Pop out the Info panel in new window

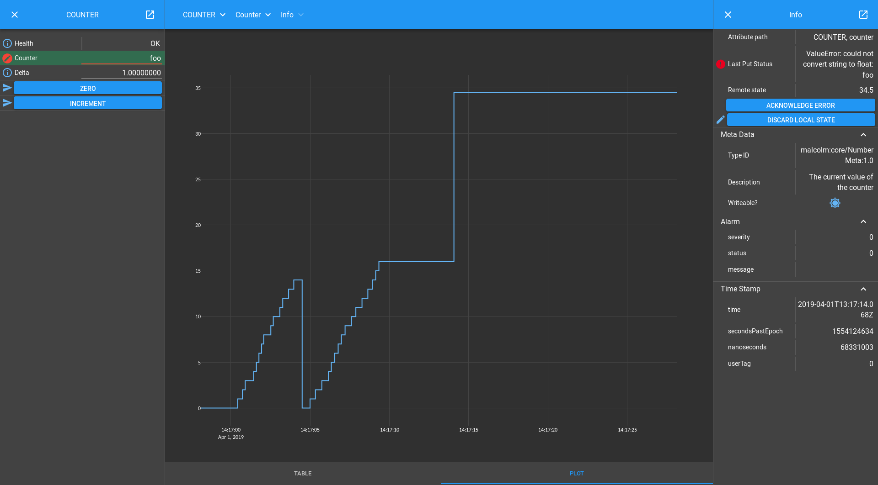(x=863, y=15)
